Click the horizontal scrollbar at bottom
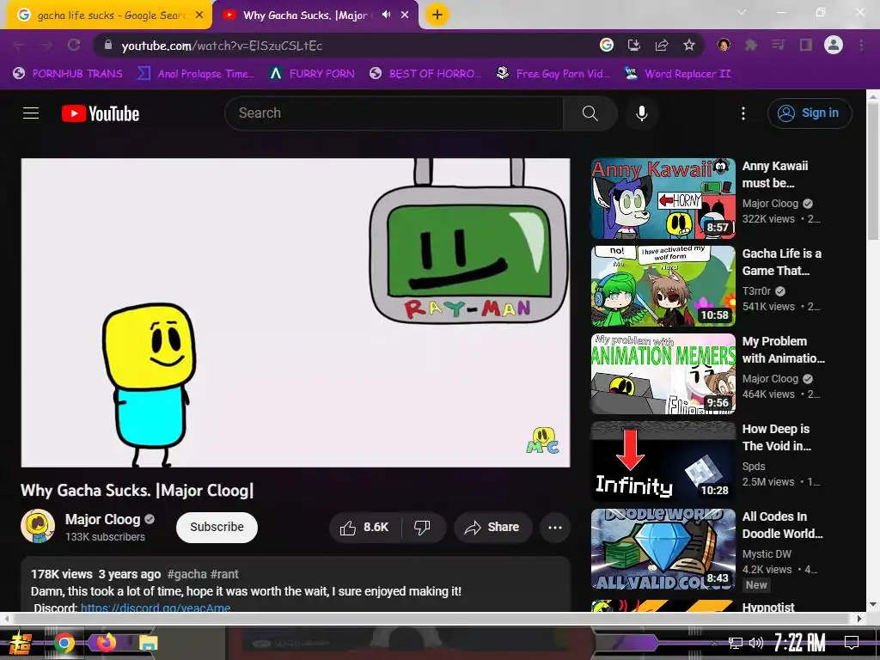Viewport: 880px width, 660px height. pyautogui.click(x=432, y=619)
